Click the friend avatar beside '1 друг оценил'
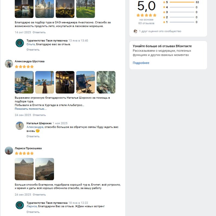The image size is (216, 216). click(x=135, y=31)
